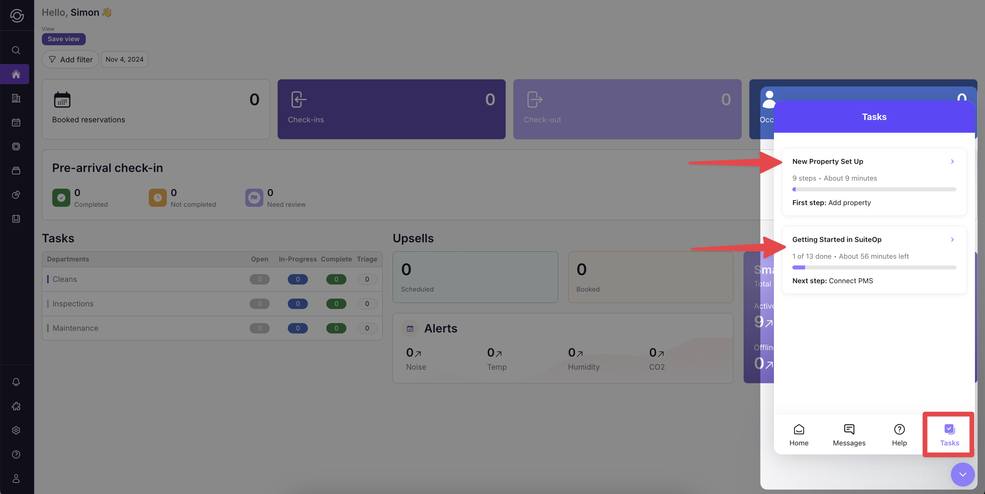This screenshot has width=985, height=494.
Task: Open the integrations puzzle icon
Action: [x=16, y=406]
